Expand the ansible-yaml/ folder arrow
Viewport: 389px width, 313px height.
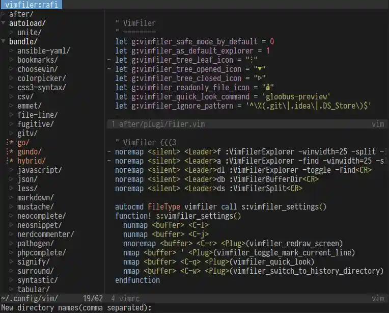[11, 50]
